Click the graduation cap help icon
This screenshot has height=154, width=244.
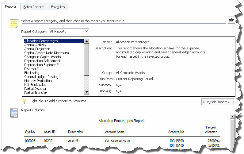[x=231, y=20]
